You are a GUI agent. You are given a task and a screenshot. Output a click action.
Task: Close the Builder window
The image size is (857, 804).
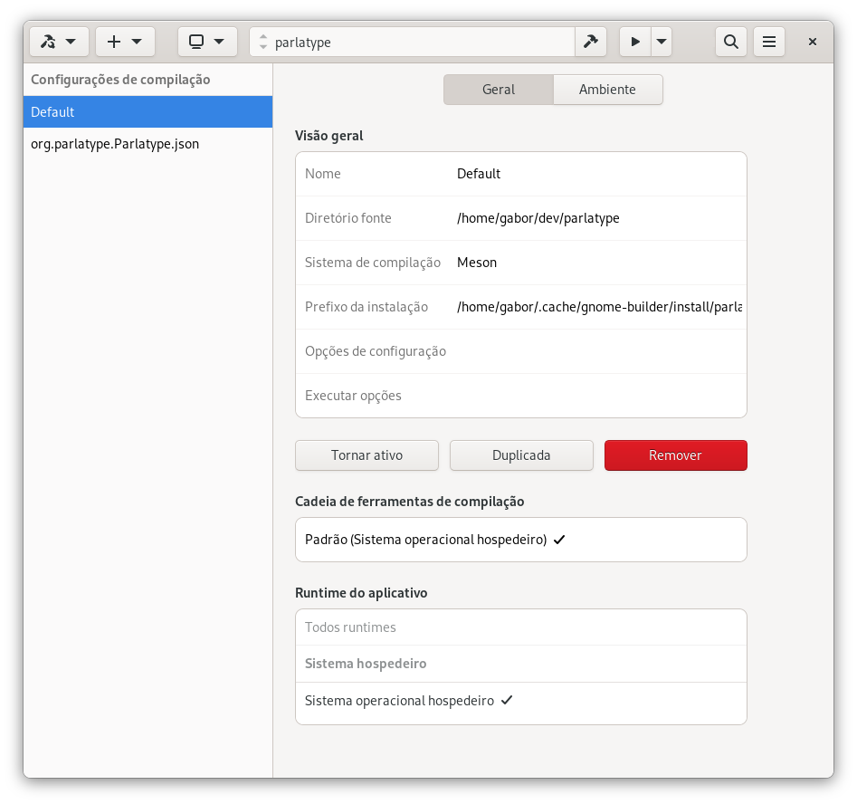[x=813, y=42]
